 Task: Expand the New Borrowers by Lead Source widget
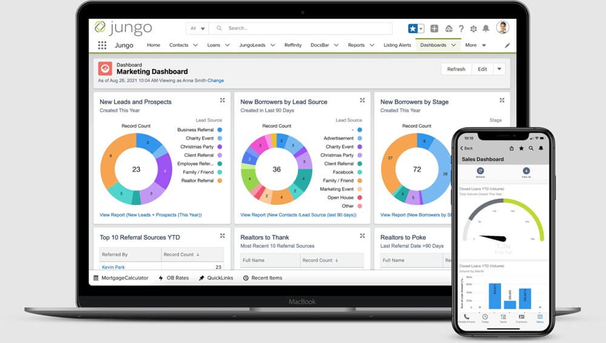pos(362,100)
